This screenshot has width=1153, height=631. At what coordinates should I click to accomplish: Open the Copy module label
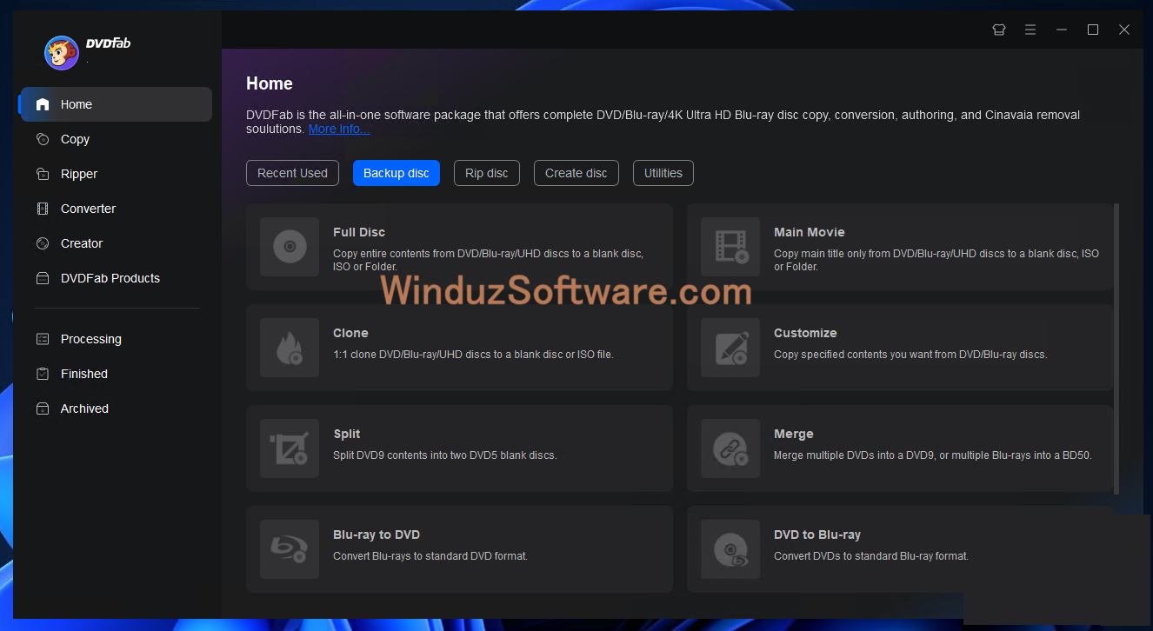click(x=75, y=139)
